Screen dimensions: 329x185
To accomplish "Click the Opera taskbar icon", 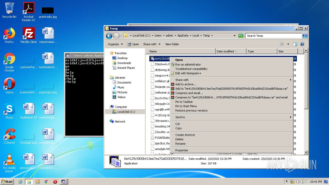I will coord(55,182).
